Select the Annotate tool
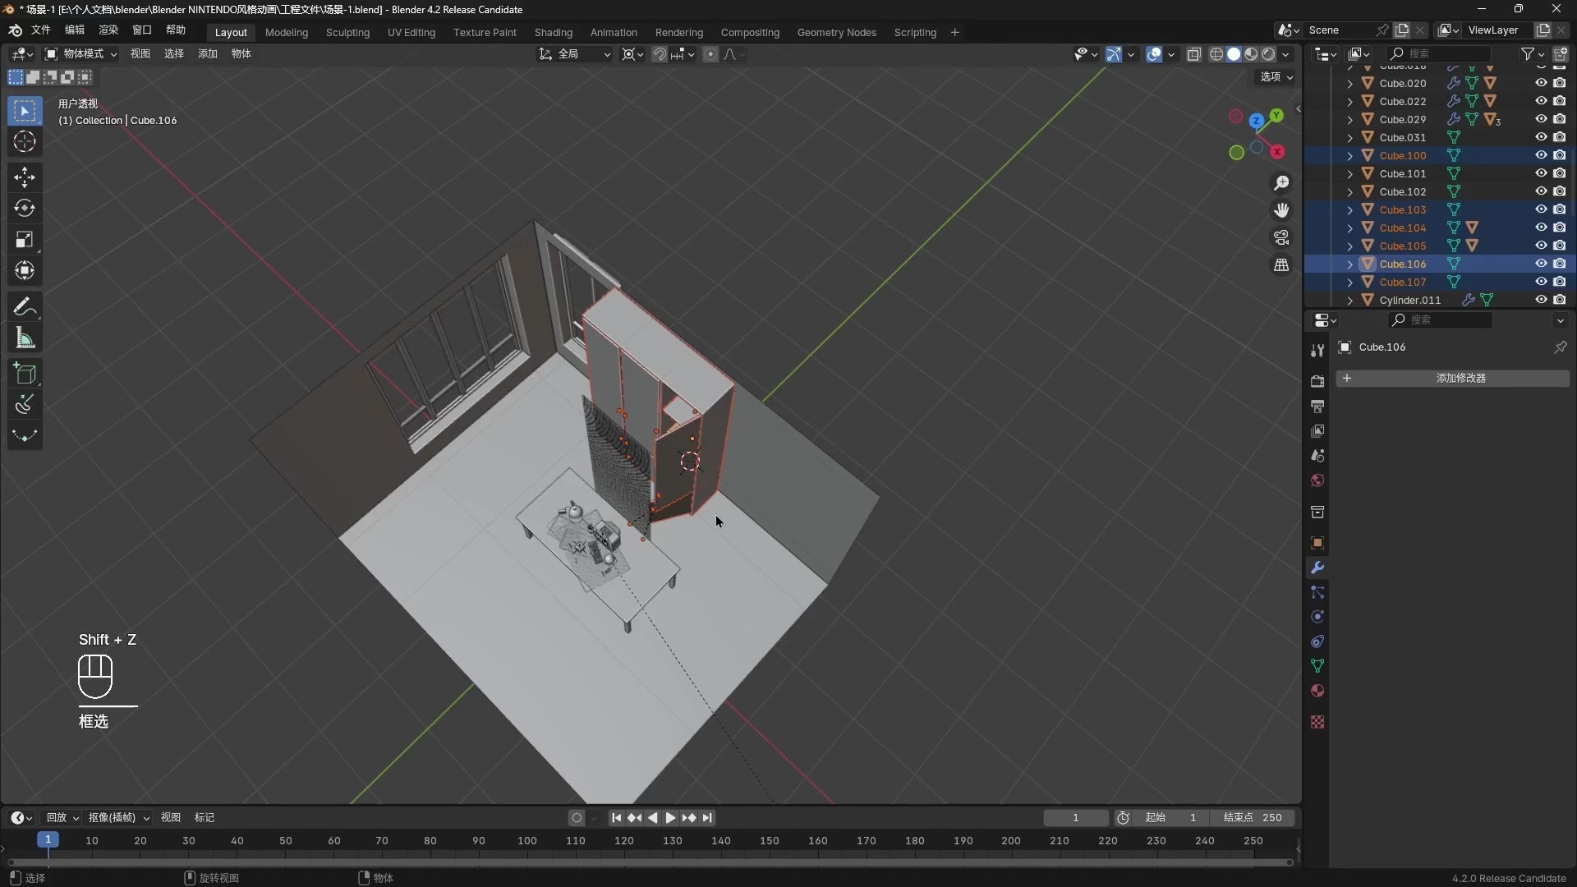This screenshot has width=1577, height=887. point(24,306)
